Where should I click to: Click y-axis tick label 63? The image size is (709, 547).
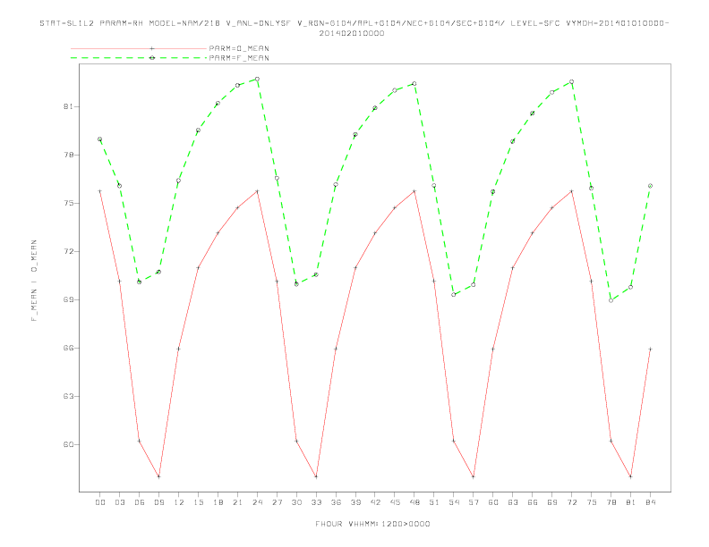click(68, 396)
